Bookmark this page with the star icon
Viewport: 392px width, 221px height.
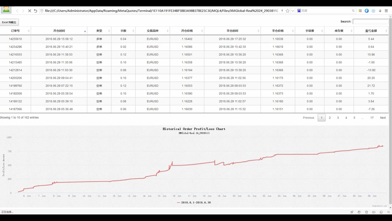pyautogui.click(x=287, y=11)
